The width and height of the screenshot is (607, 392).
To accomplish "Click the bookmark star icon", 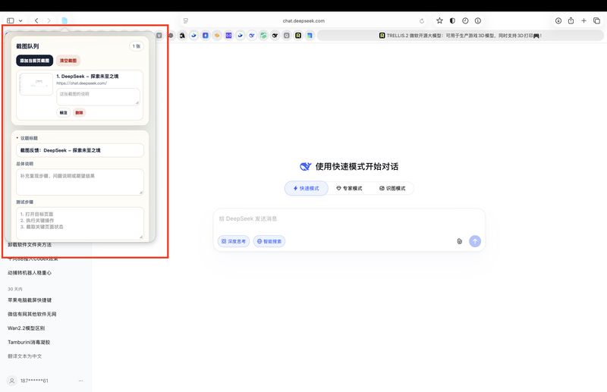I will click(x=439, y=20).
